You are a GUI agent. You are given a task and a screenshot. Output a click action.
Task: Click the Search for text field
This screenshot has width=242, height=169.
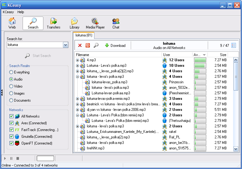[35, 45]
